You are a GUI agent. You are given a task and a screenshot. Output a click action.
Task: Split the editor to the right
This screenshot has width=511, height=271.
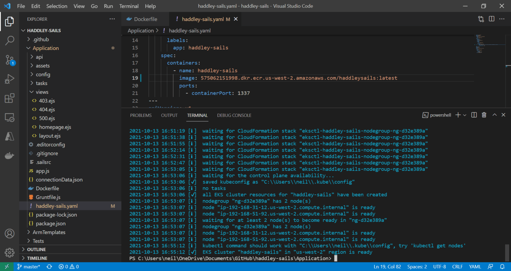(492, 19)
